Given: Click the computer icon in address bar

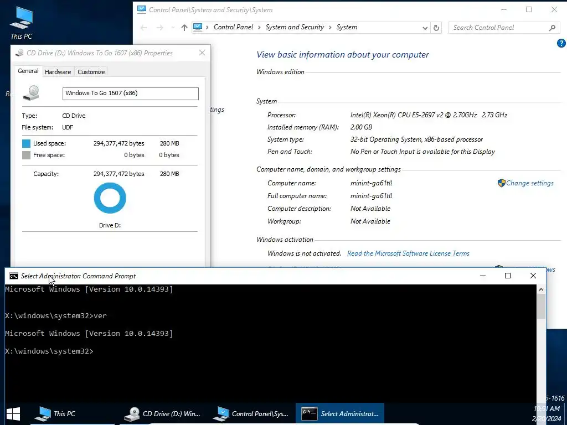Looking at the screenshot, I should tap(198, 27).
